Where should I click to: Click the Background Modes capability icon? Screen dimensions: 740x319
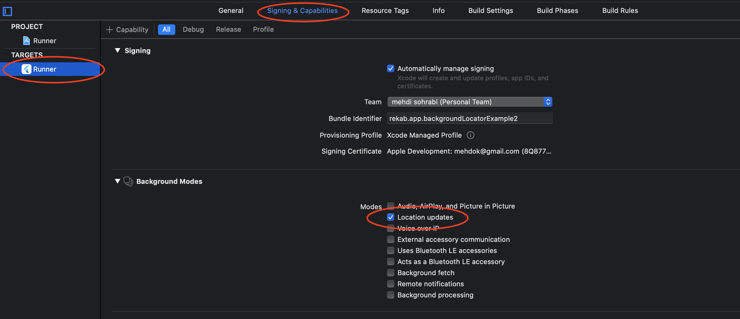[128, 181]
